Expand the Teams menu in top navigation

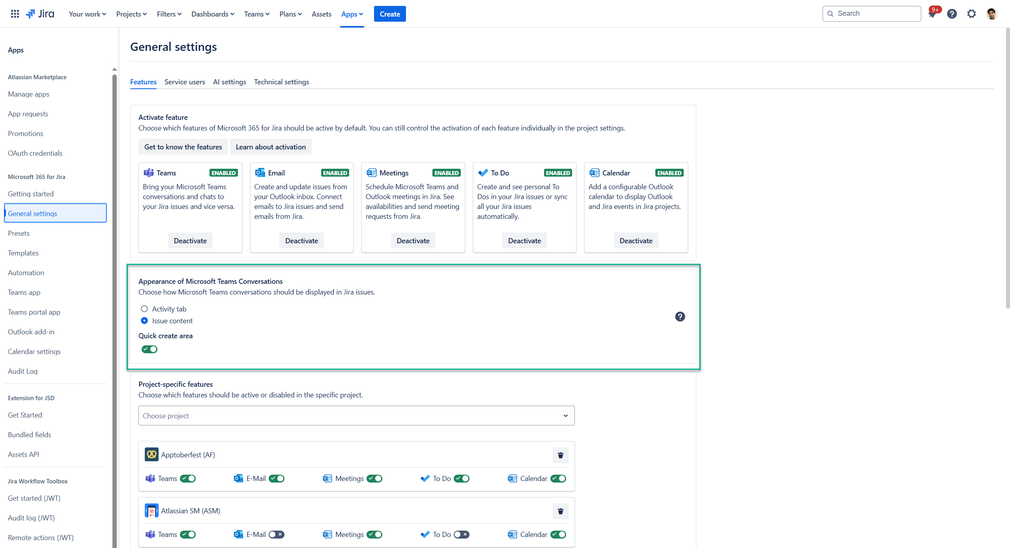[256, 14]
